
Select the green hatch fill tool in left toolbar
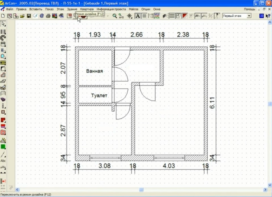click(x=3, y=147)
